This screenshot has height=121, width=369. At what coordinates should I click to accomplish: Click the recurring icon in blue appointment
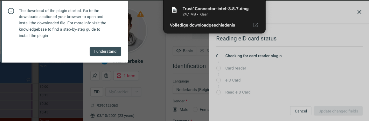(x=28, y=80)
